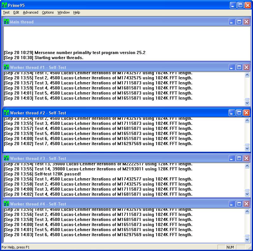253x251 pixels.
Task: Close the Worker thread #4 window
Action: point(247,204)
